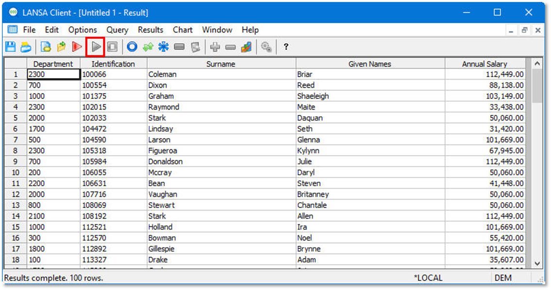
Task: Click the red Run query arrow icon
Action: click(77, 47)
